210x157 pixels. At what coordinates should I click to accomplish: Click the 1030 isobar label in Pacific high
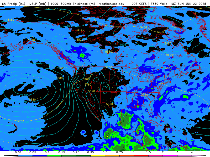25,96
